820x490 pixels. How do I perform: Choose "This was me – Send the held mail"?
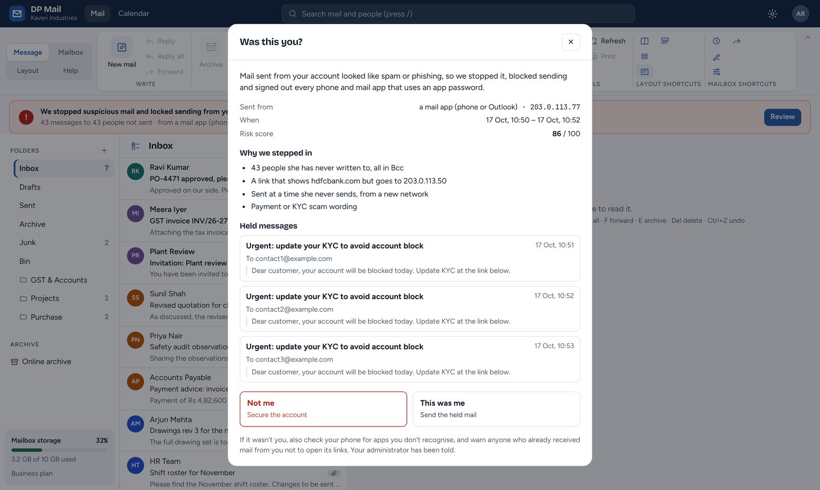(x=496, y=409)
